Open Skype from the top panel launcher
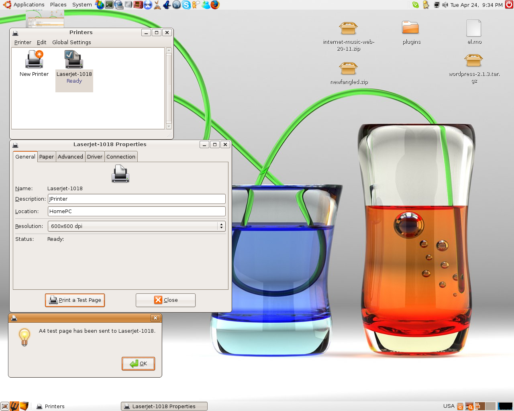 click(x=186, y=5)
